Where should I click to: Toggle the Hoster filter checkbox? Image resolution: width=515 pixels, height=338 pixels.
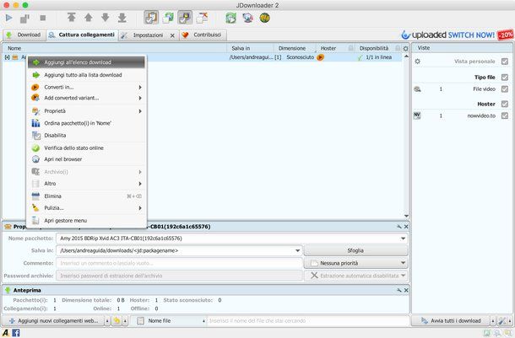point(505,104)
